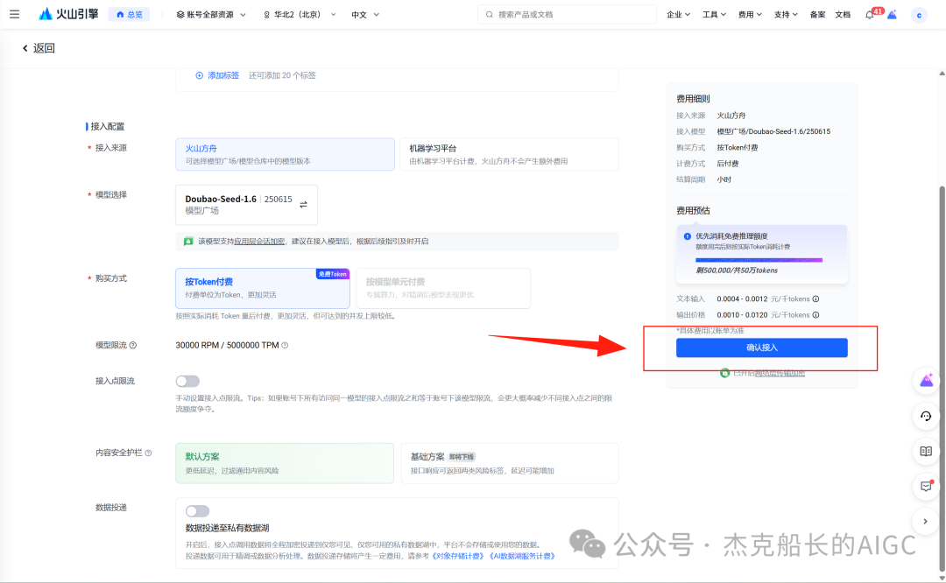Open the feedback message floating button
Screen dimensions: 946x583
[x=926, y=486]
